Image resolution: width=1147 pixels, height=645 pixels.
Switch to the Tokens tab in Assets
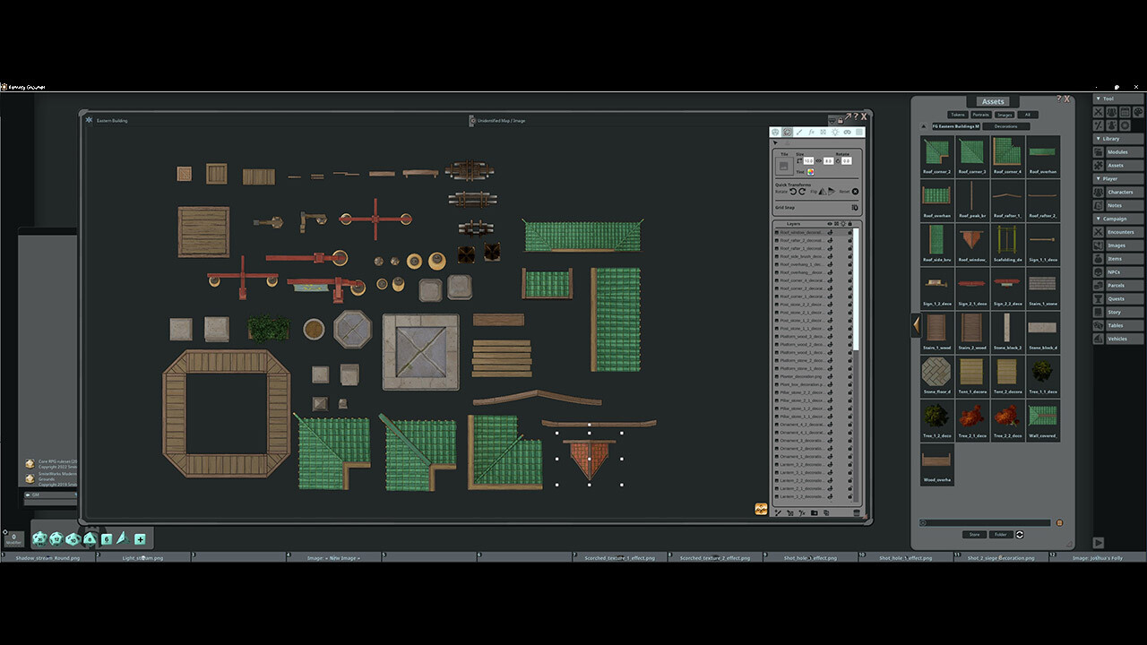[x=958, y=115]
